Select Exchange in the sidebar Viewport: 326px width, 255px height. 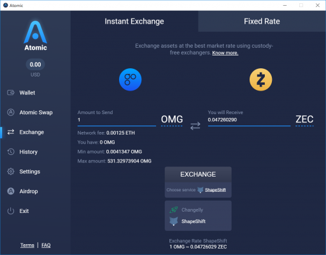coord(32,132)
